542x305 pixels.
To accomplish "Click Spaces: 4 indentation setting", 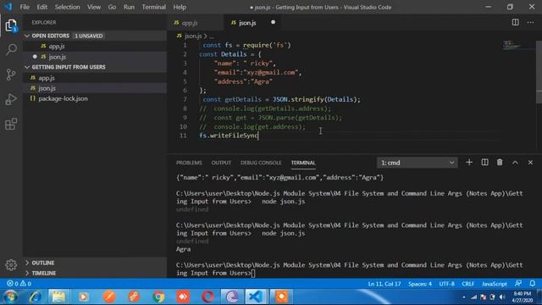I will click(x=420, y=284).
